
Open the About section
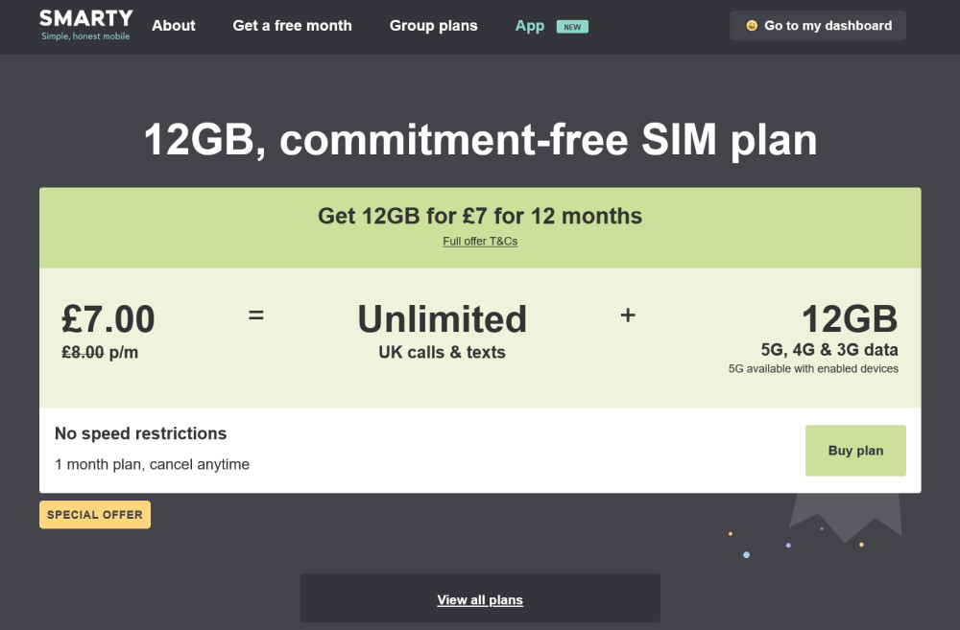[x=173, y=26]
